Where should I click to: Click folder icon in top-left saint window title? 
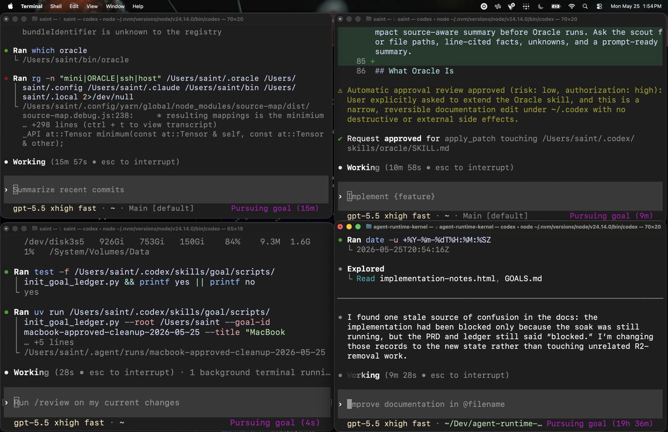(35, 18)
